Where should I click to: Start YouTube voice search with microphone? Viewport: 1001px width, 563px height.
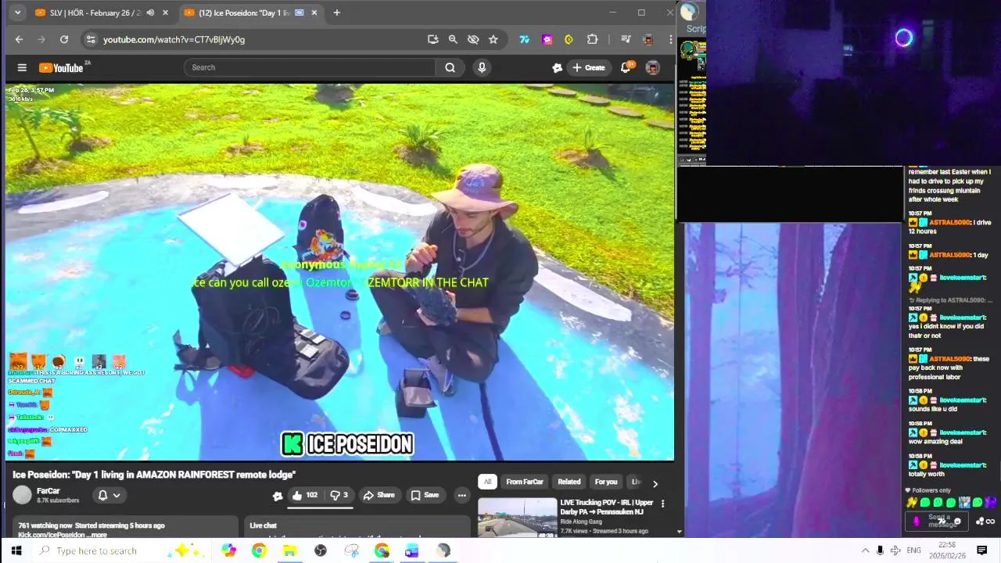coord(482,67)
